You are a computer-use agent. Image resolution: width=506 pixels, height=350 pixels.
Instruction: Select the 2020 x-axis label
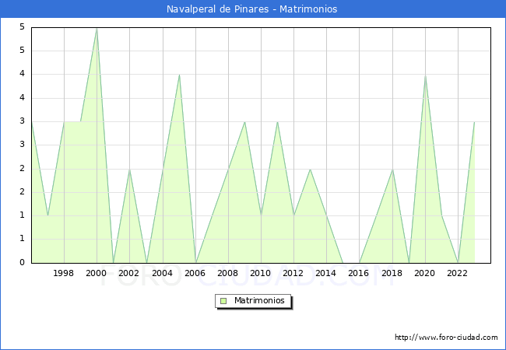coord(424,273)
